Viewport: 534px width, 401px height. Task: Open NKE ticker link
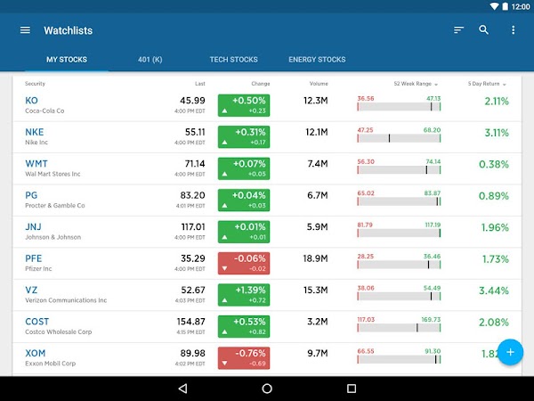35,132
